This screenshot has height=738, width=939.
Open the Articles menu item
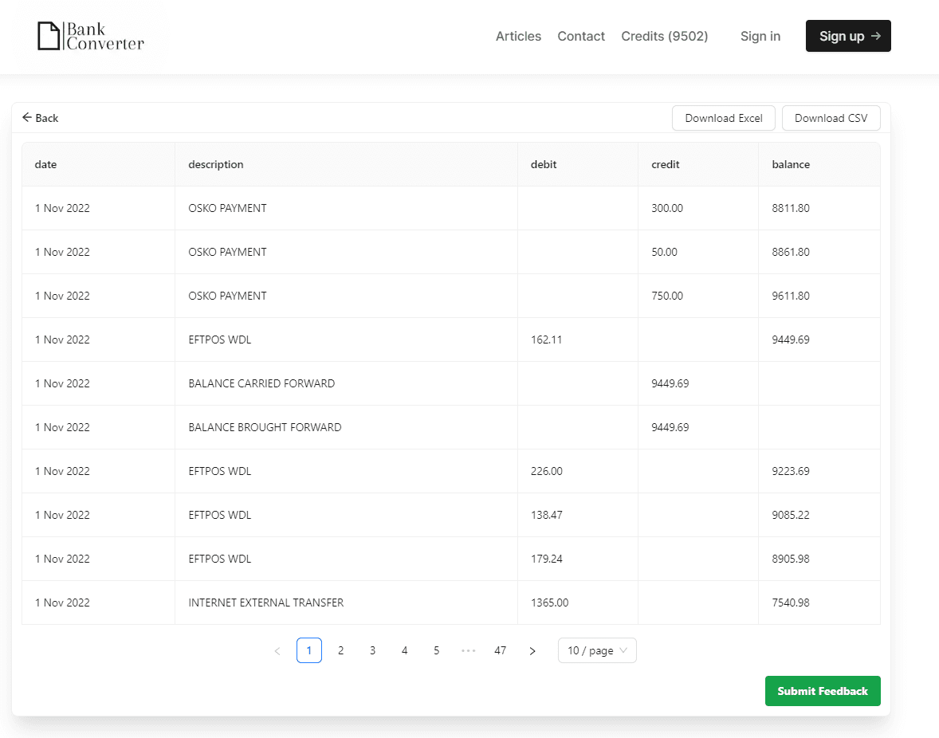(x=518, y=36)
